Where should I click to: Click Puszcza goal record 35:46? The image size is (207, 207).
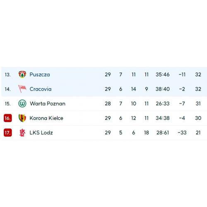[x=163, y=75]
